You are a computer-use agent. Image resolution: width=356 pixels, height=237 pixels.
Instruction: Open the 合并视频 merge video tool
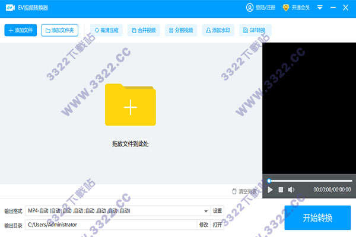(x=144, y=30)
